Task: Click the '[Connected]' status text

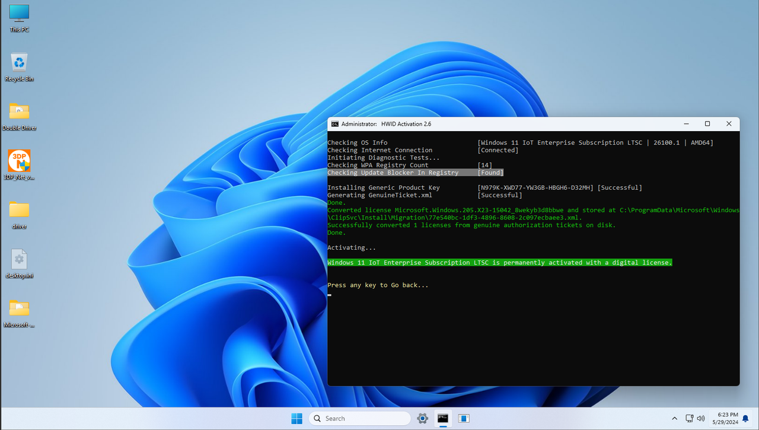Action: (x=498, y=150)
